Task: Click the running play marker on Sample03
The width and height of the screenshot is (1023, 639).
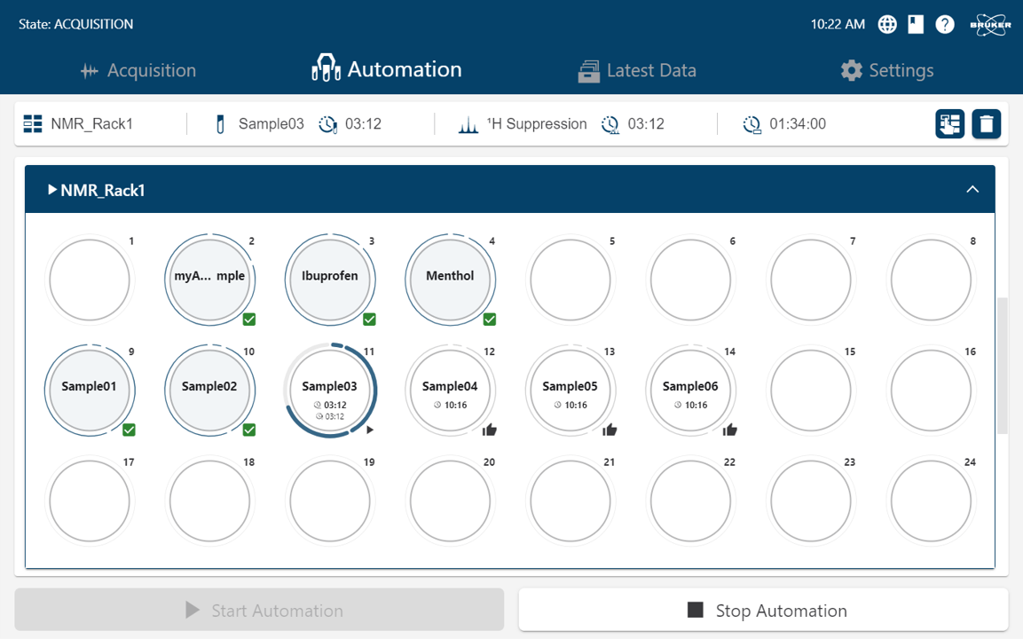Action: coord(370,430)
